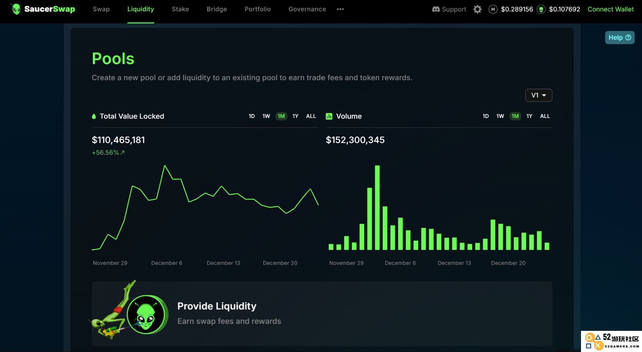Image resolution: width=642 pixels, height=352 pixels.
Task: Set Total Value Locked range to ALL
Action: (311, 116)
